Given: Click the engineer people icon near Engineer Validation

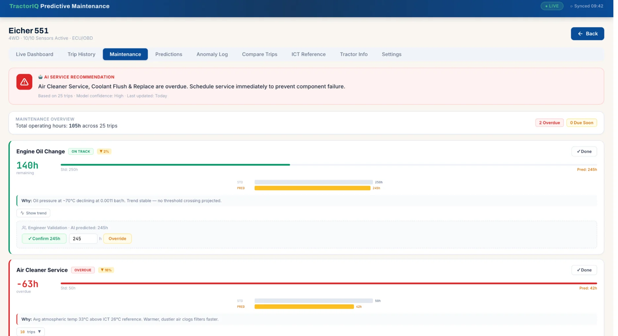Looking at the screenshot, I should click(x=24, y=228).
